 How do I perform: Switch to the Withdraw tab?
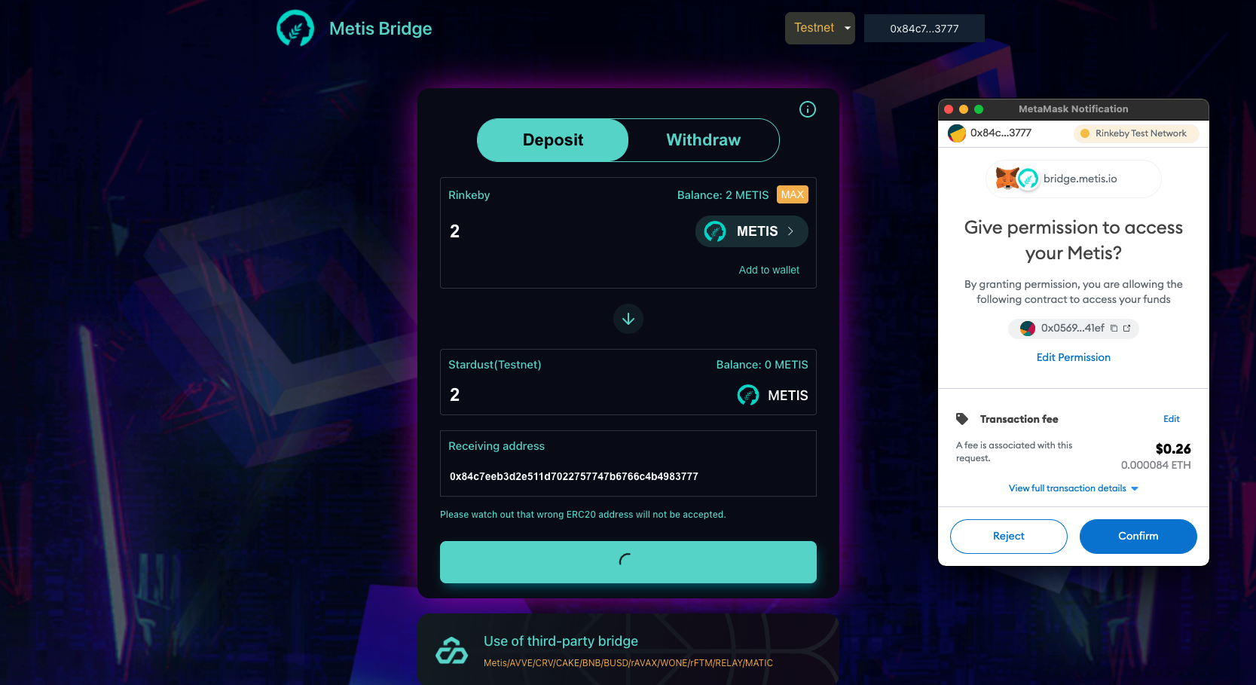tap(704, 140)
